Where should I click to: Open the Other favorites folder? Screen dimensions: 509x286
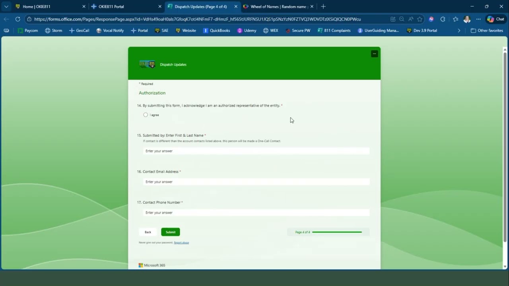[487, 31]
